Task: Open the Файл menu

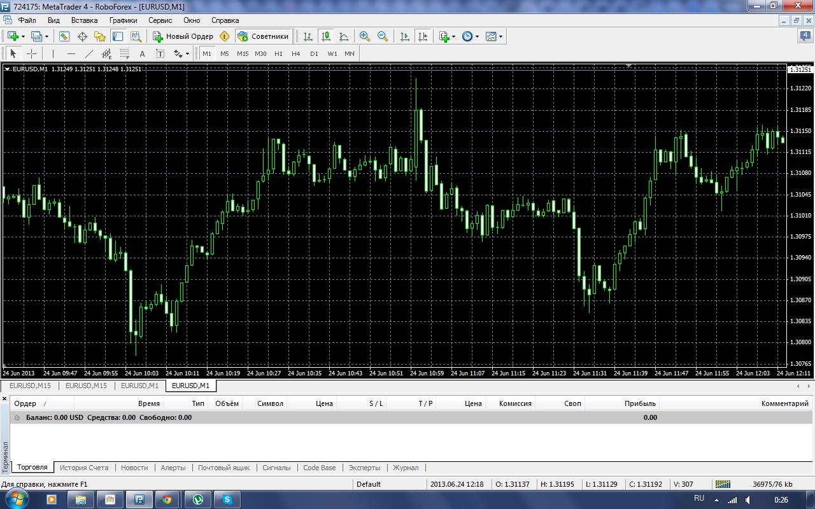Action: 27,20
